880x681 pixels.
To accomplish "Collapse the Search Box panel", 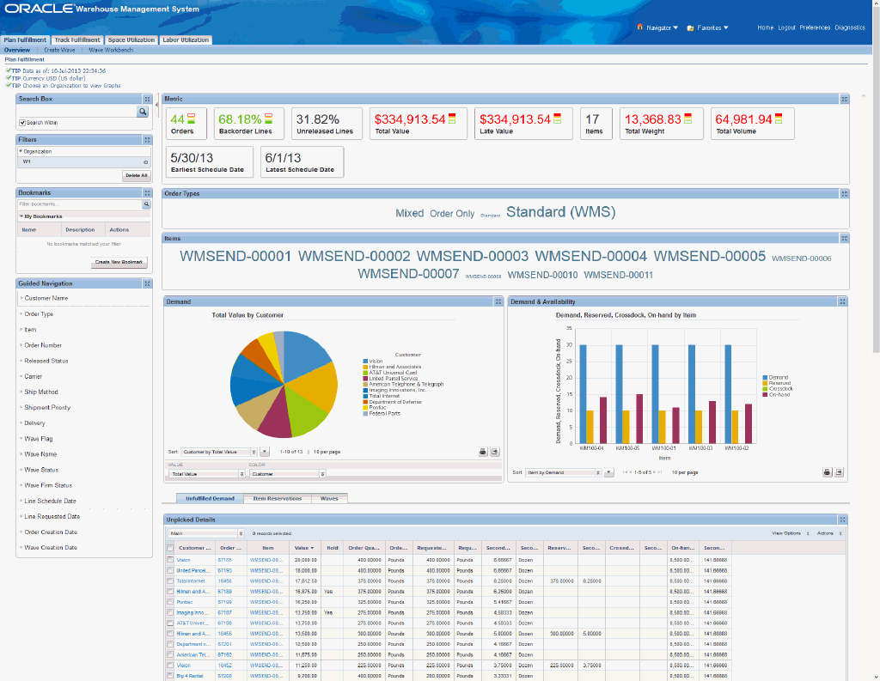I will (x=147, y=100).
